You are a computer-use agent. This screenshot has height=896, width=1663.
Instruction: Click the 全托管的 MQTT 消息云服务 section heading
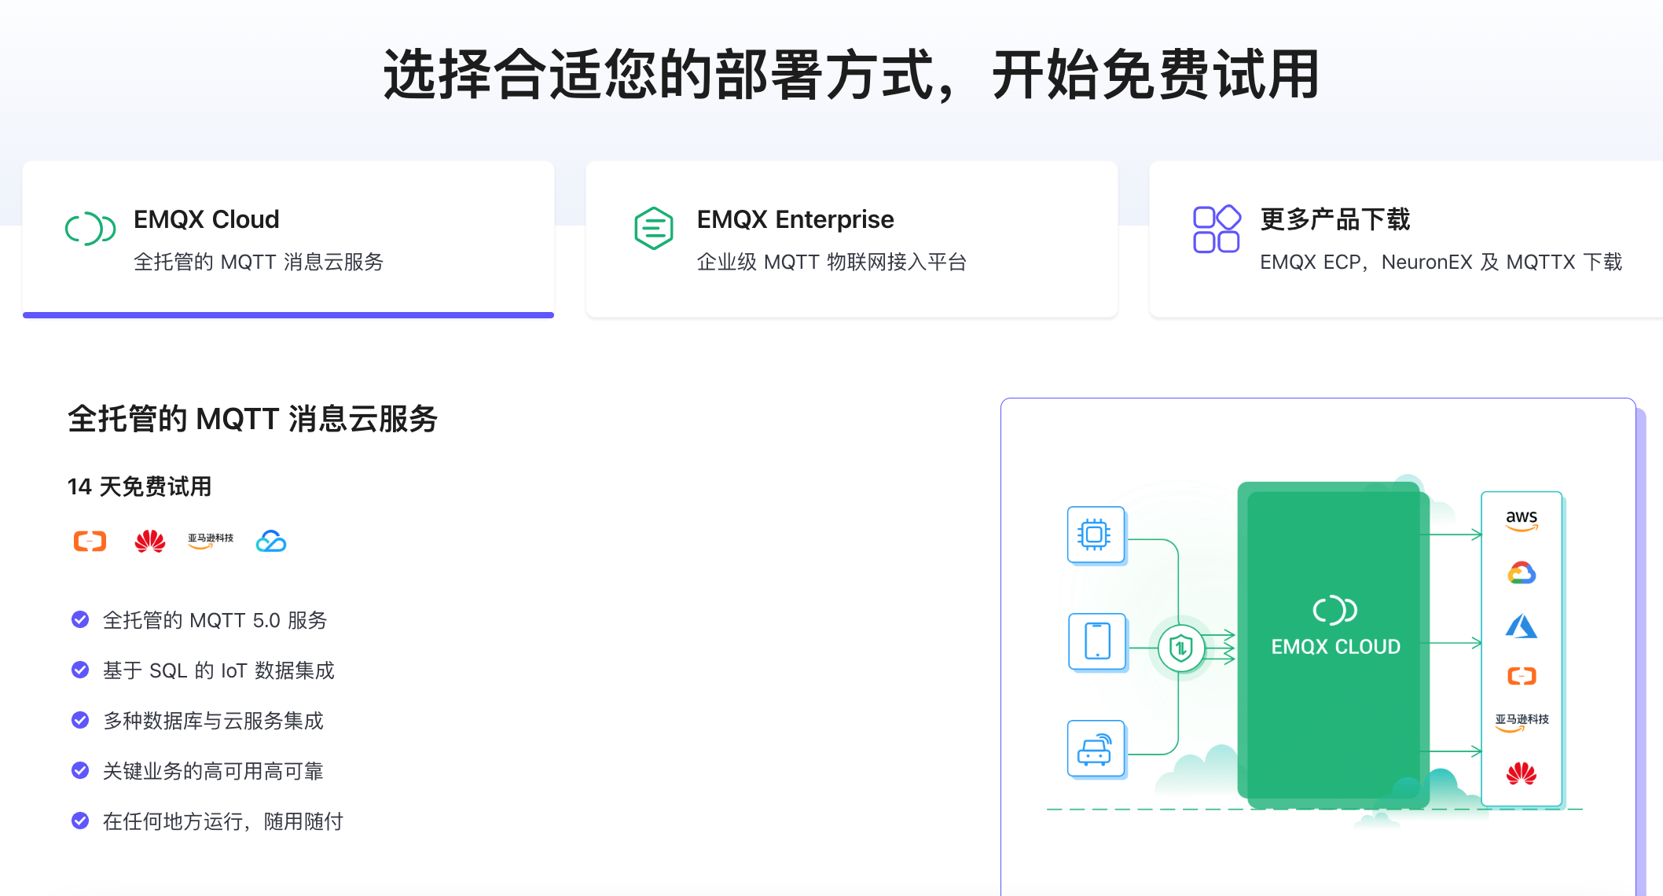point(252,419)
